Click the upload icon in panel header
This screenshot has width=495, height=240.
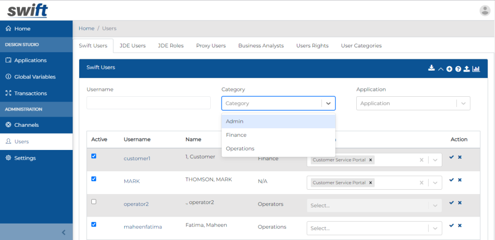coord(466,69)
